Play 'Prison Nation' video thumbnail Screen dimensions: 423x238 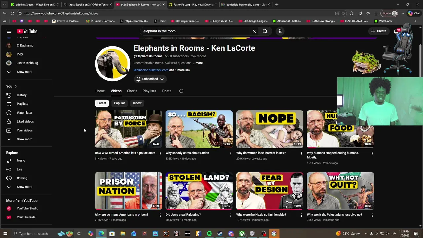128,191
